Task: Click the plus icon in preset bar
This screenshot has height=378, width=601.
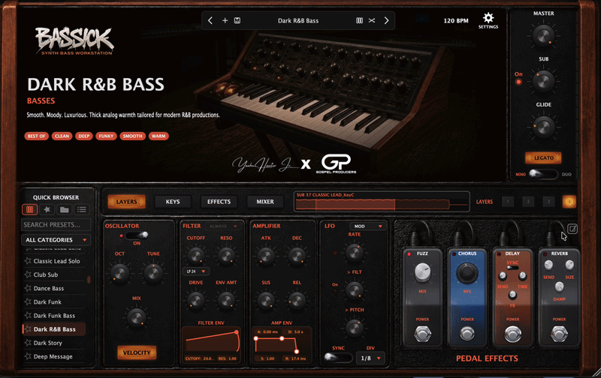Action: click(225, 21)
